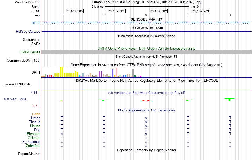Click the Dog G mismatch base

[x=146, y=130]
